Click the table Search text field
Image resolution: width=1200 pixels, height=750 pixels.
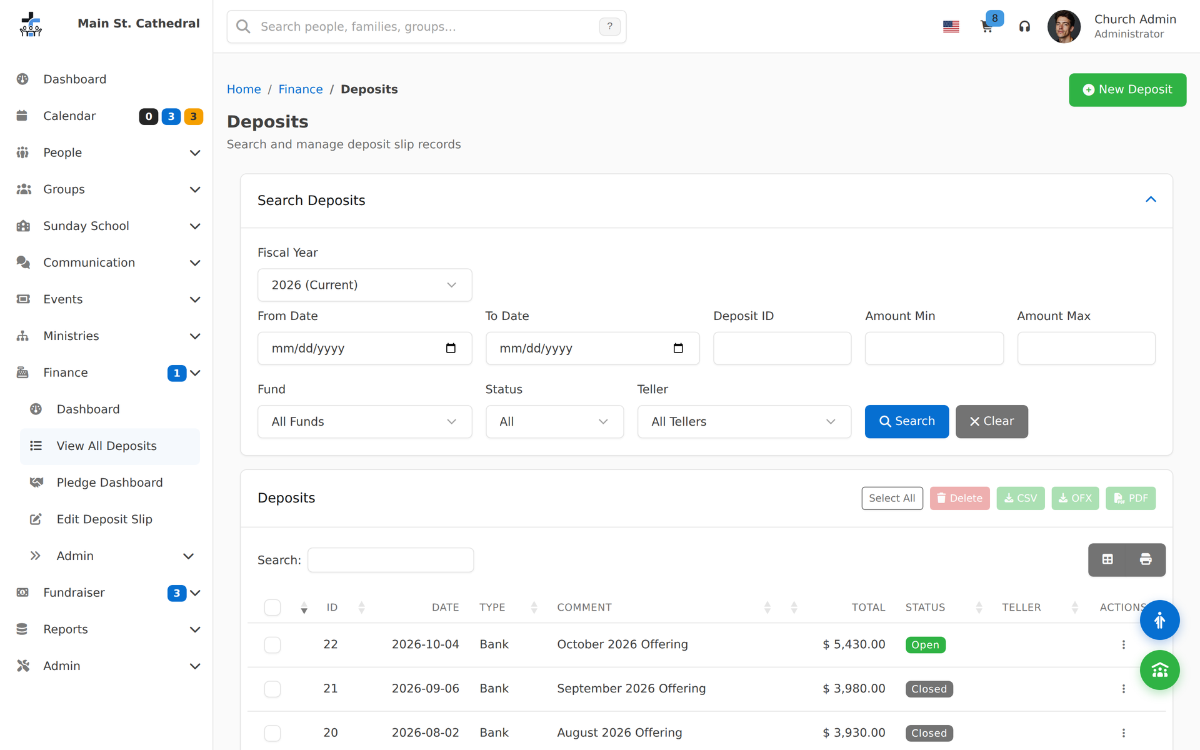pos(391,560)
